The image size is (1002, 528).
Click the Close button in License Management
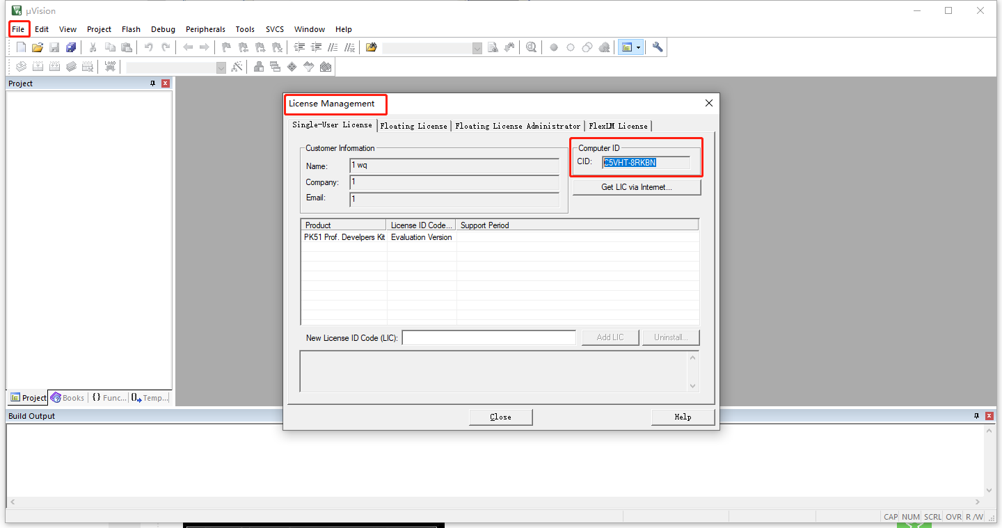[501, 417]
